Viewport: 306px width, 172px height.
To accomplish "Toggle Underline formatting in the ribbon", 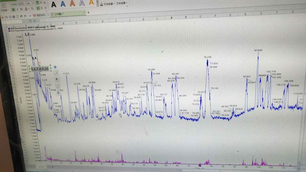I will tap(21, 9).
